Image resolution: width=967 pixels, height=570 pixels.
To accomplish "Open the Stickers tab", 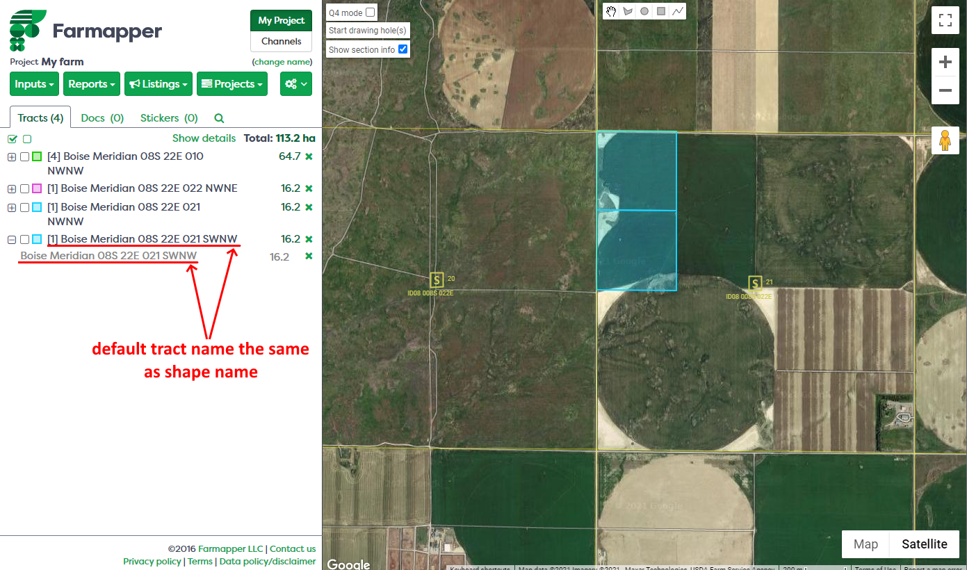I will (x=169, y=118).
